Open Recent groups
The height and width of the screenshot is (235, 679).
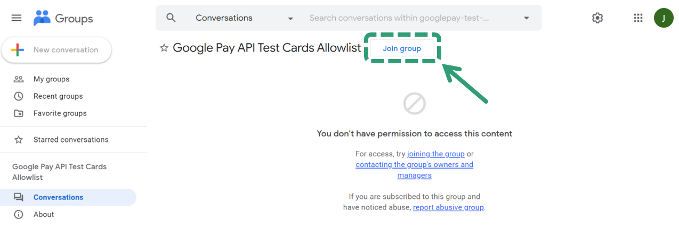point(58,96)
